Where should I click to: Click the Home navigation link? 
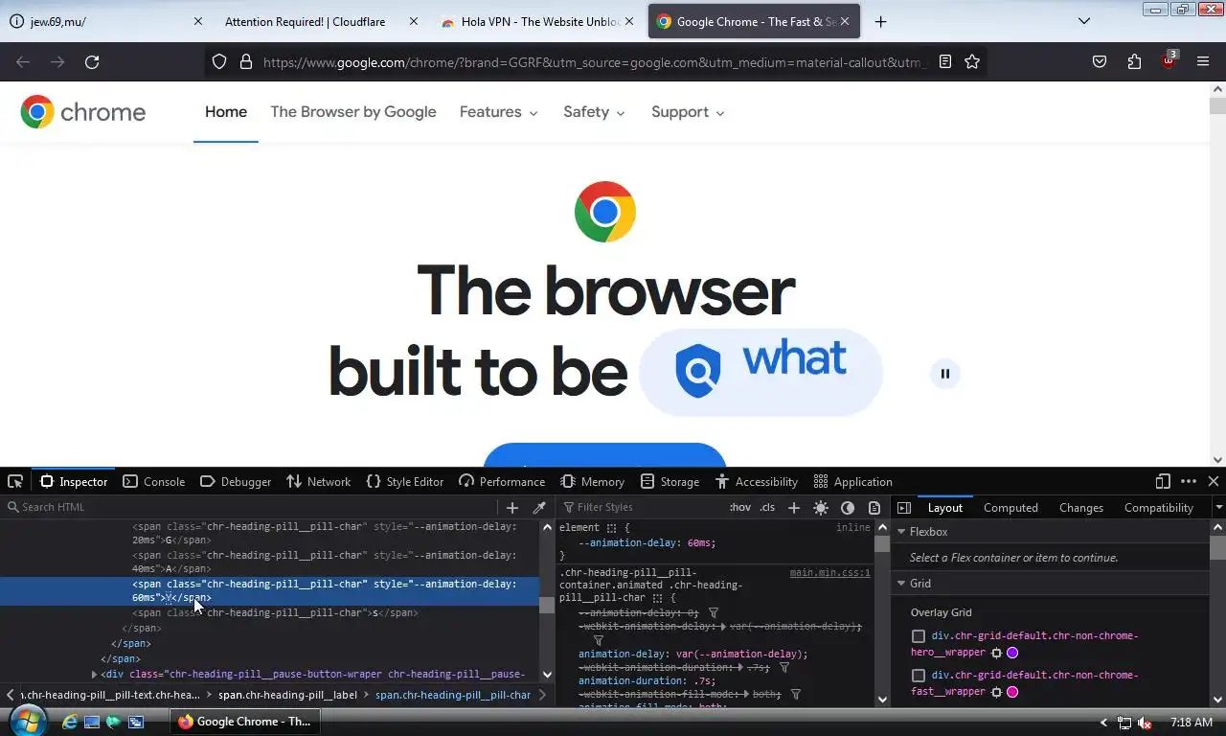(226, 112)
